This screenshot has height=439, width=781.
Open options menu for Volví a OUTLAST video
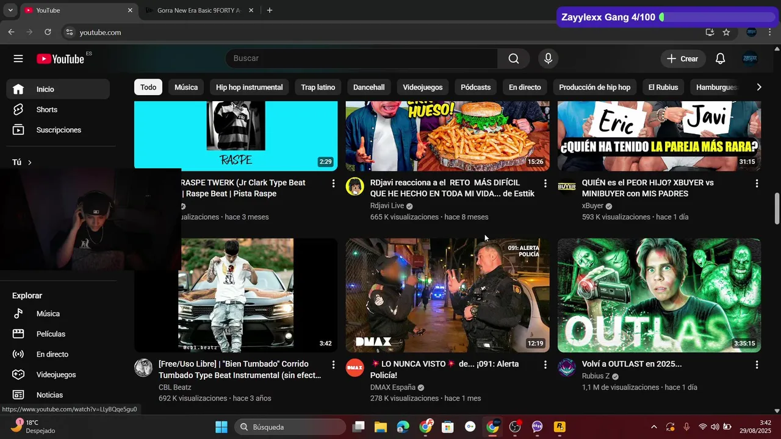[757, 365]
